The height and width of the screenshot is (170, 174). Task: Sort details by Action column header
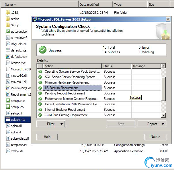(72, 66)
